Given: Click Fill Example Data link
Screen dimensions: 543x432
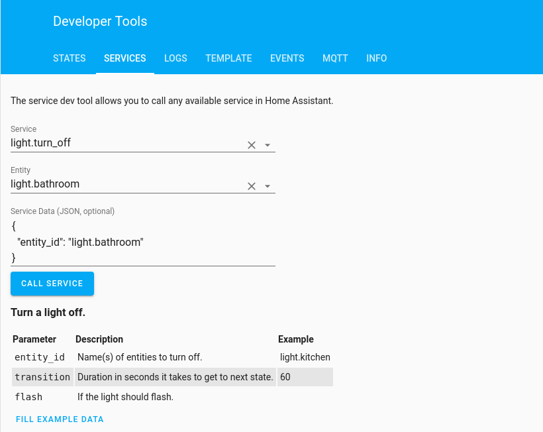Looking at the screenshot, I should pos(60,419).
